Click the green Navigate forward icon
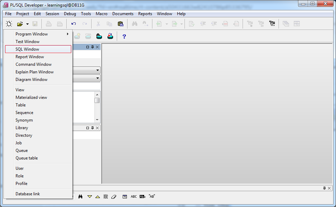336x207 pixels. [x=175, y=24]
